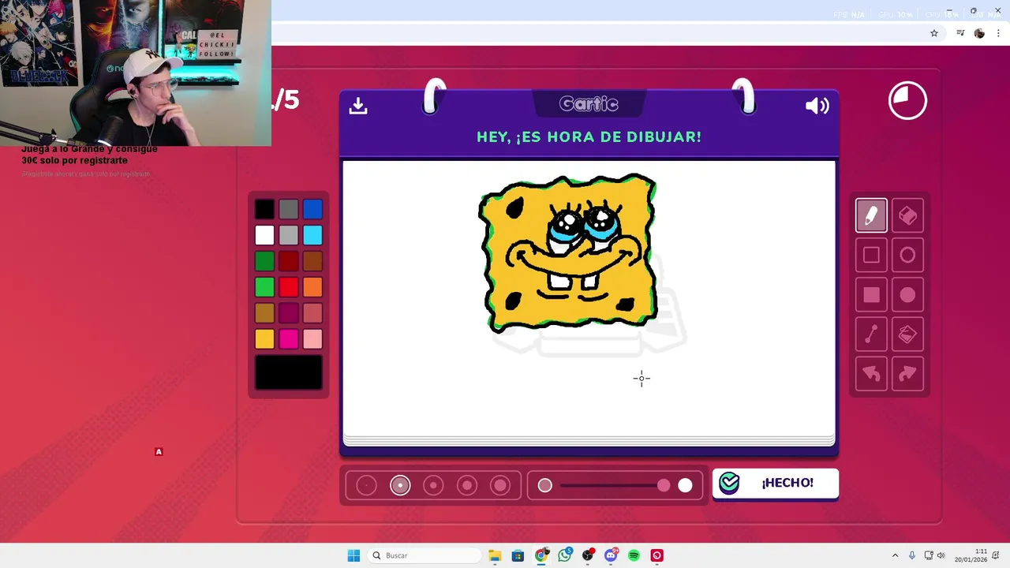
Task: Pick the magenta pink color swatch
Action: [x=289, y=339]
